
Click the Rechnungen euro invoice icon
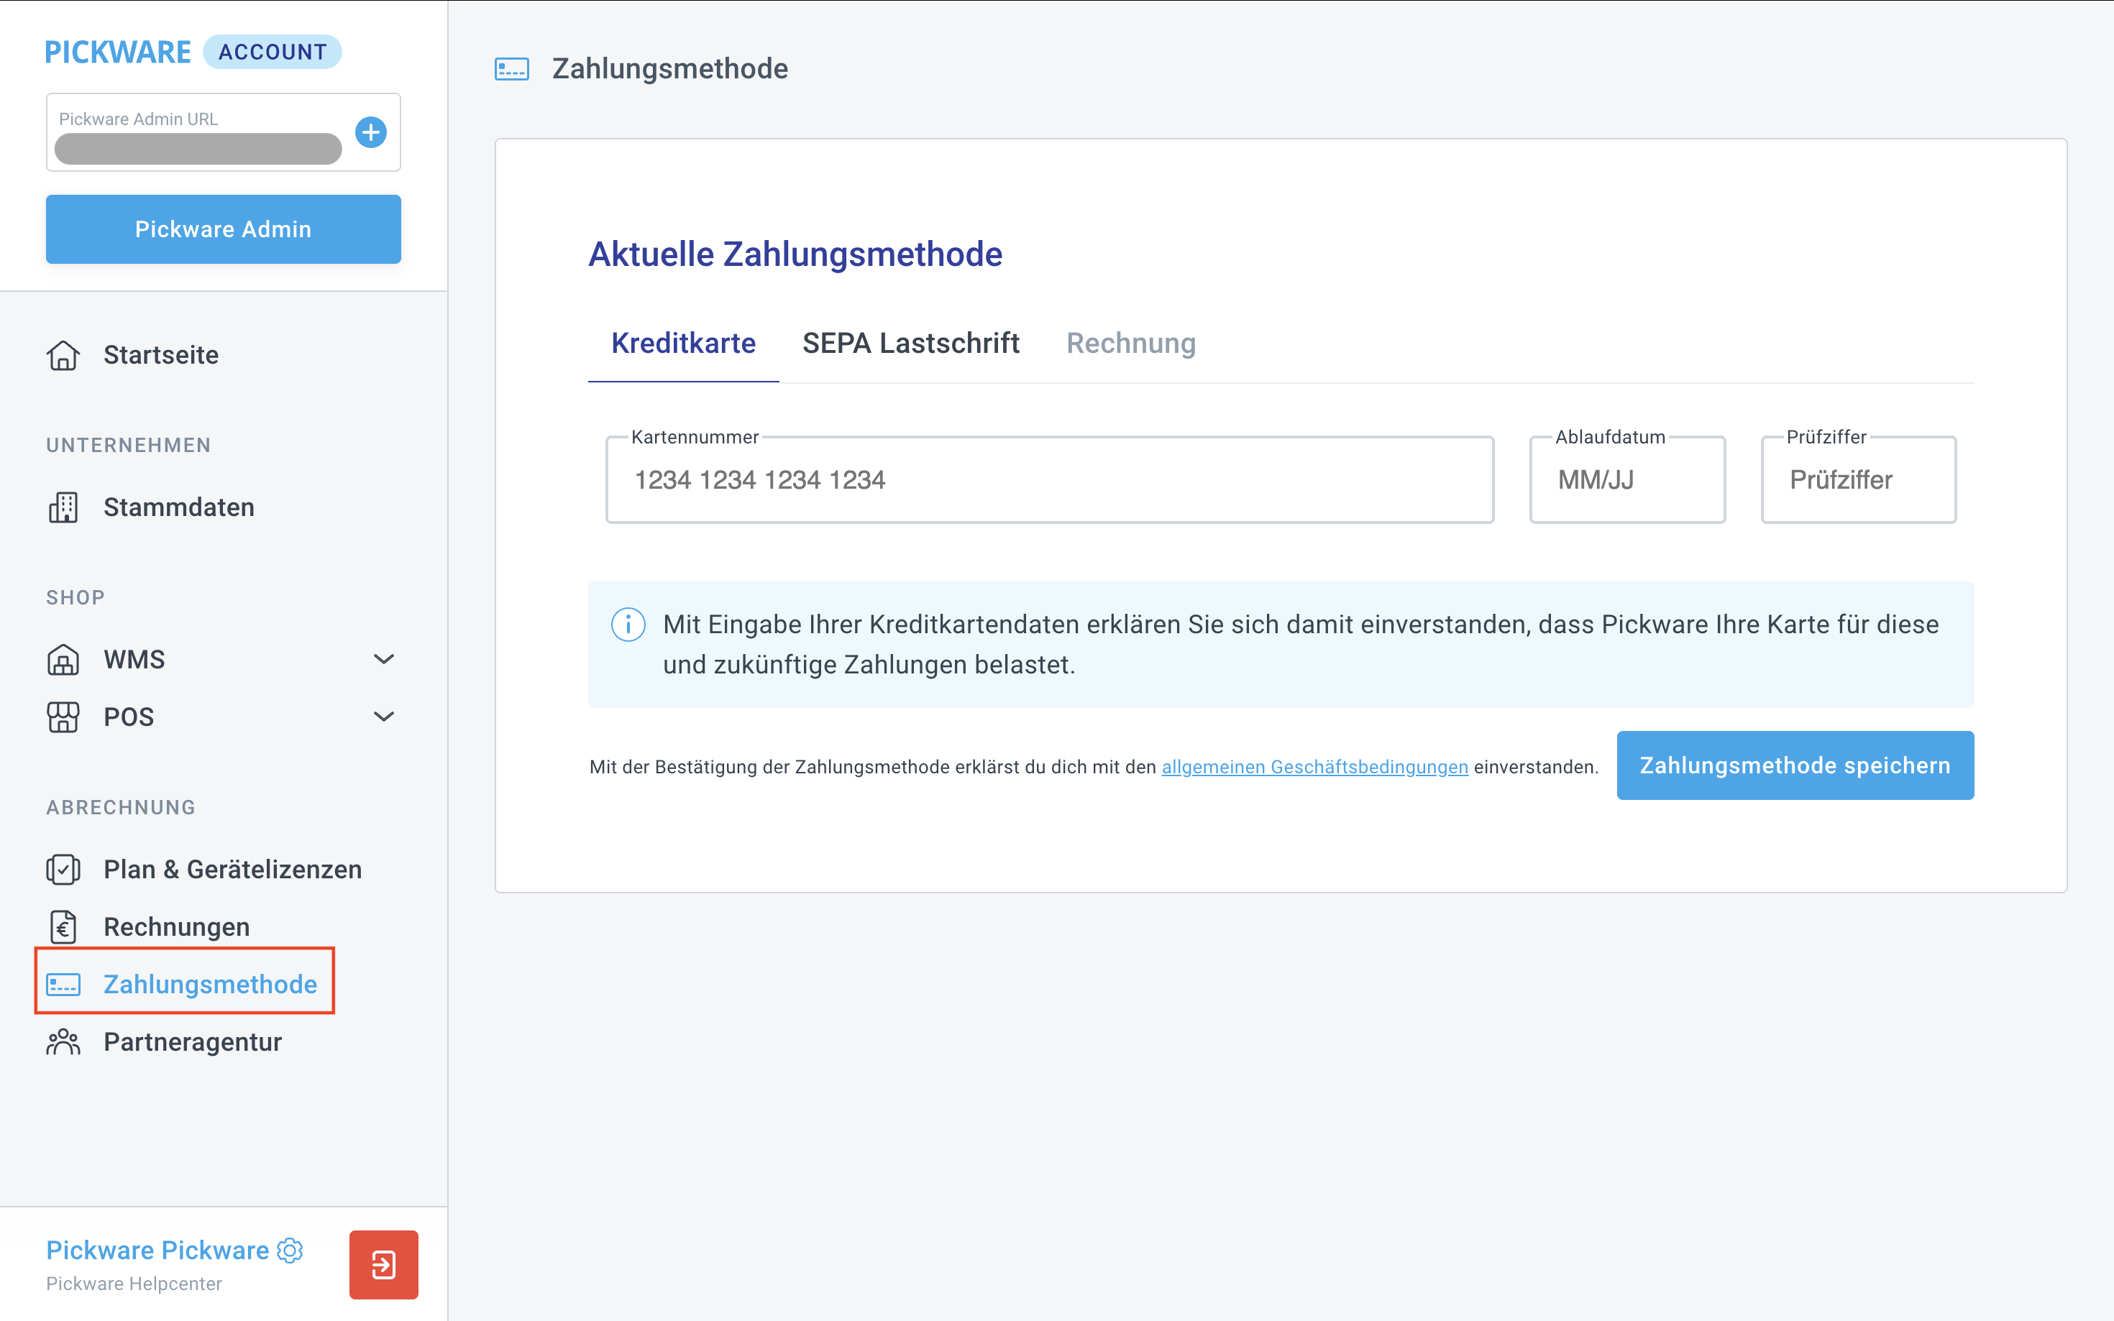(62, 926)
